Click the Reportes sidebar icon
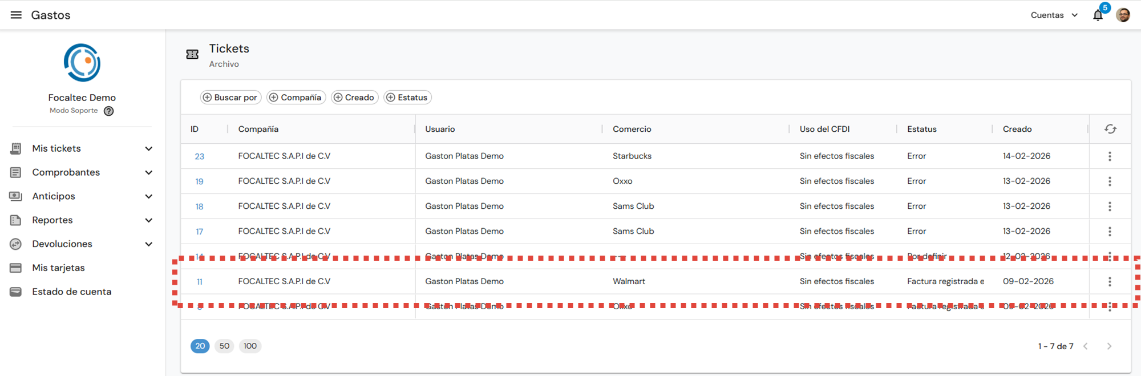Image resolution: width=1141 pixels, height=376 pixels. (x=16, y=220)
